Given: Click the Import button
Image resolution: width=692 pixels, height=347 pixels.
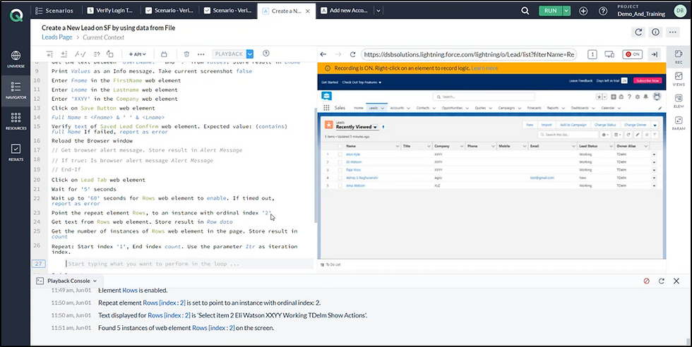Looking at the screenshot, I should click(547, 125).
